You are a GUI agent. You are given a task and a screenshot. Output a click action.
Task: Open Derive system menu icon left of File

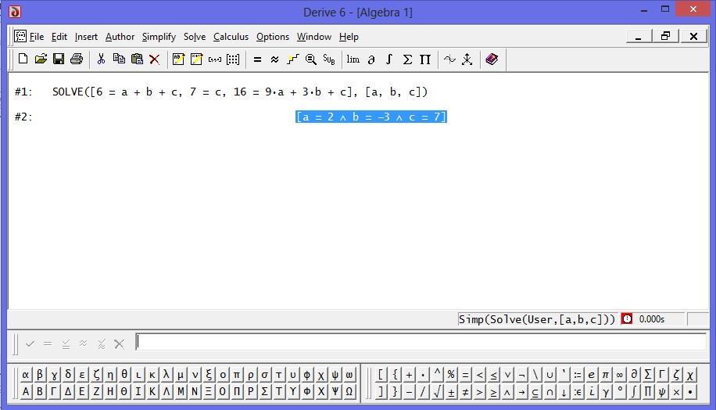pyautogui.click(x=20, y=36)
